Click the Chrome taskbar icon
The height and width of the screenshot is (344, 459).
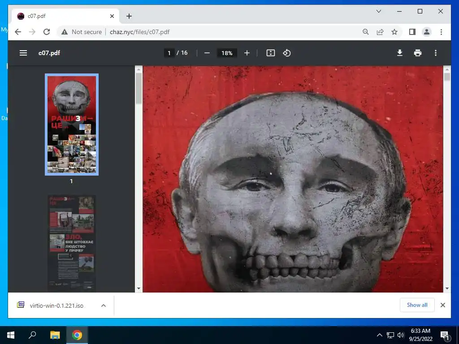77,335
